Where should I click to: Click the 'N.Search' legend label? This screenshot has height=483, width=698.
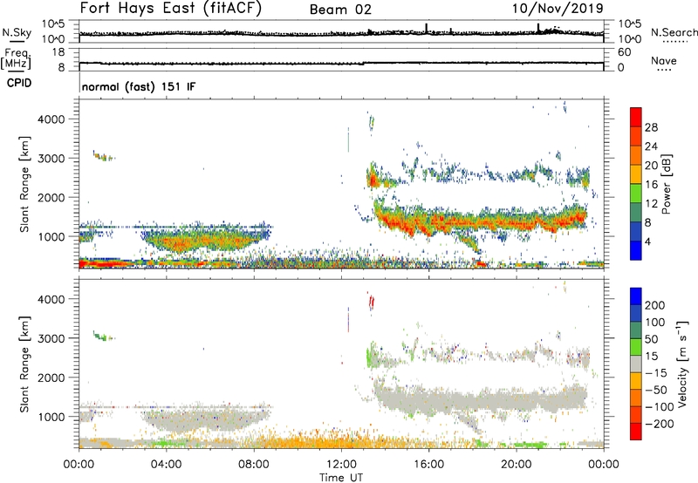coord(674,32)
